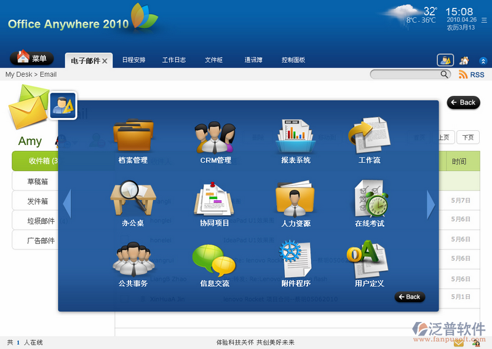Image resolution: width=492 pixels, height=349 pixels.
Task: Click the search magnifier icon
Action: [444, 74]
